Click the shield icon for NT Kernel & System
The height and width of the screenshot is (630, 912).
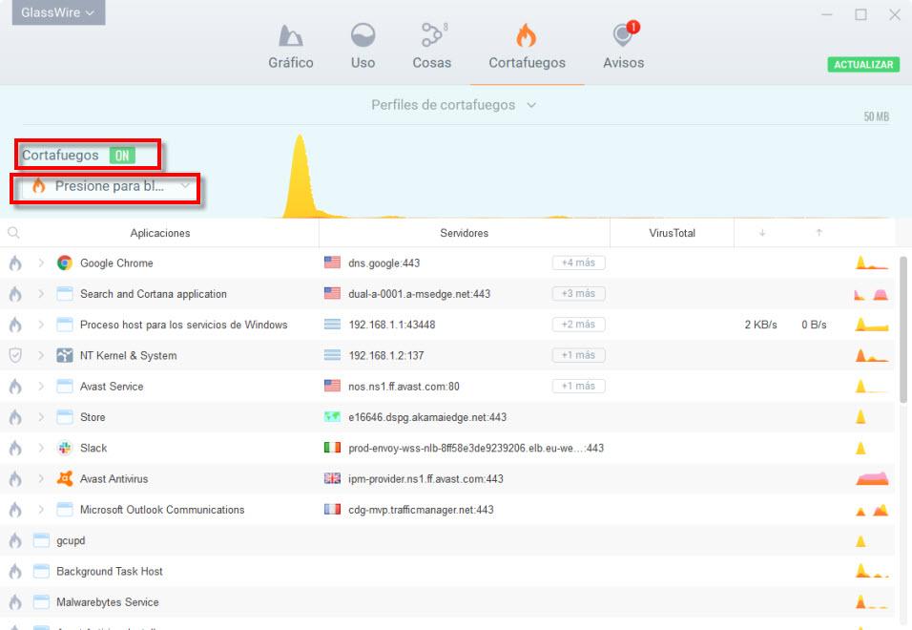(x=15, y=355)
